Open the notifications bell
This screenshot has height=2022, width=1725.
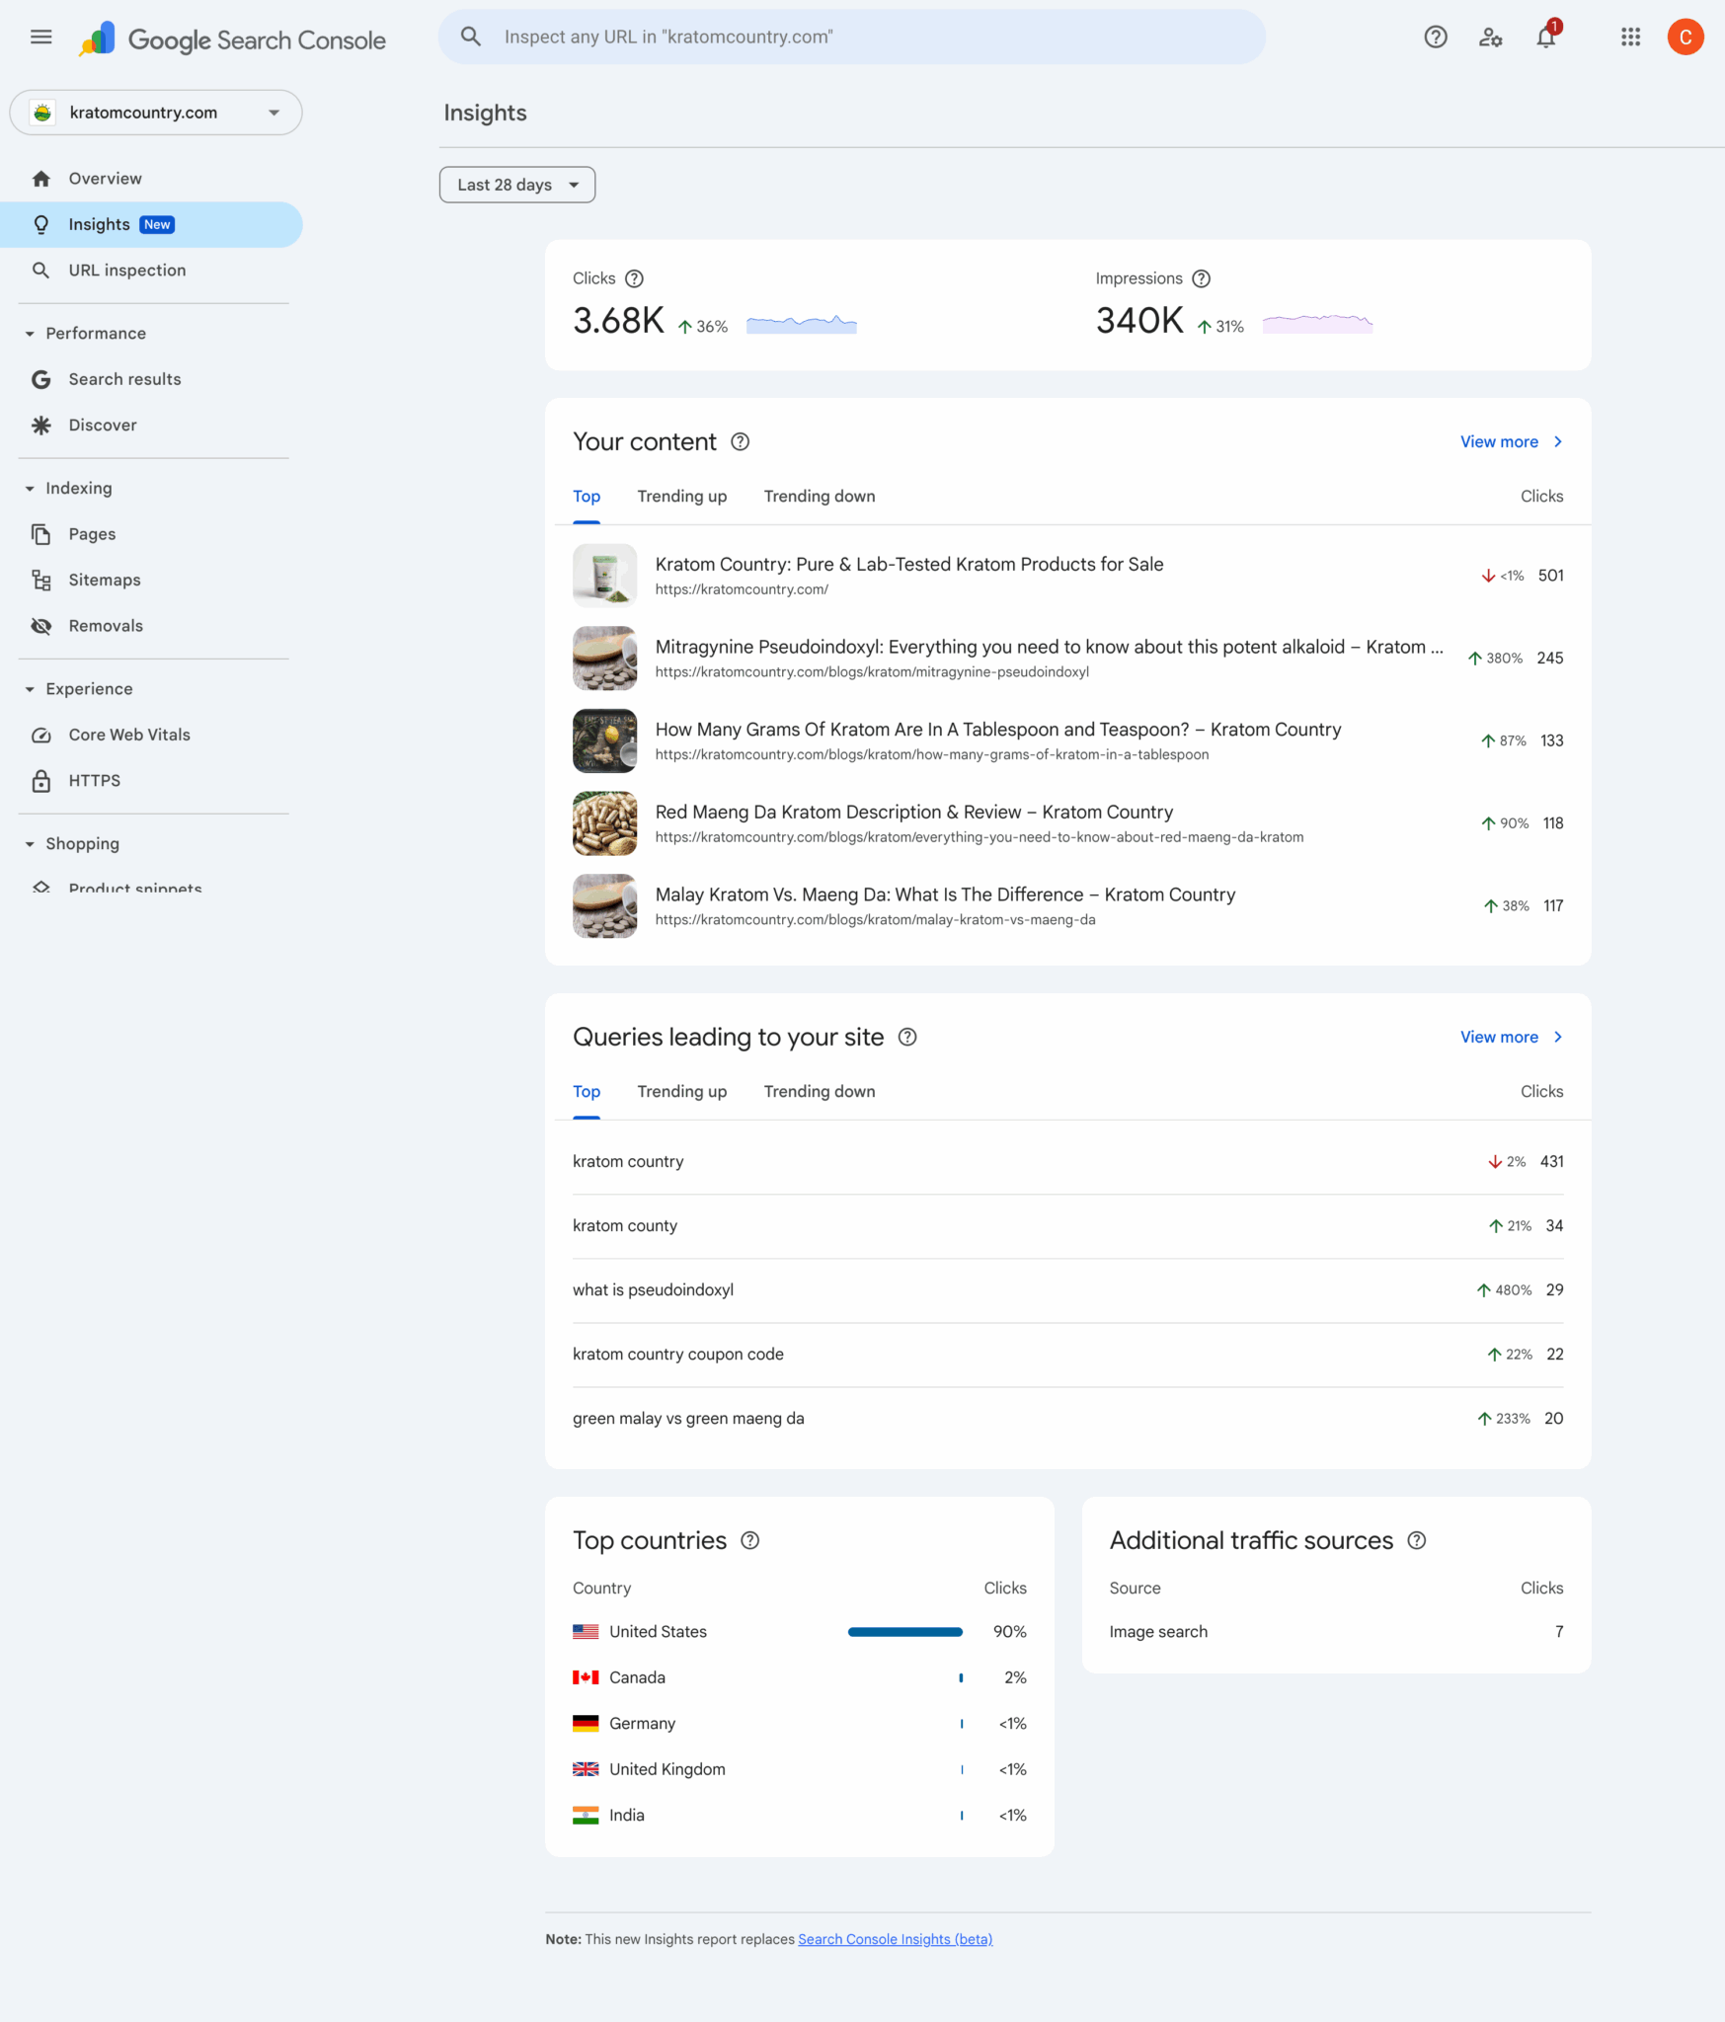[x=1546, y=38]
